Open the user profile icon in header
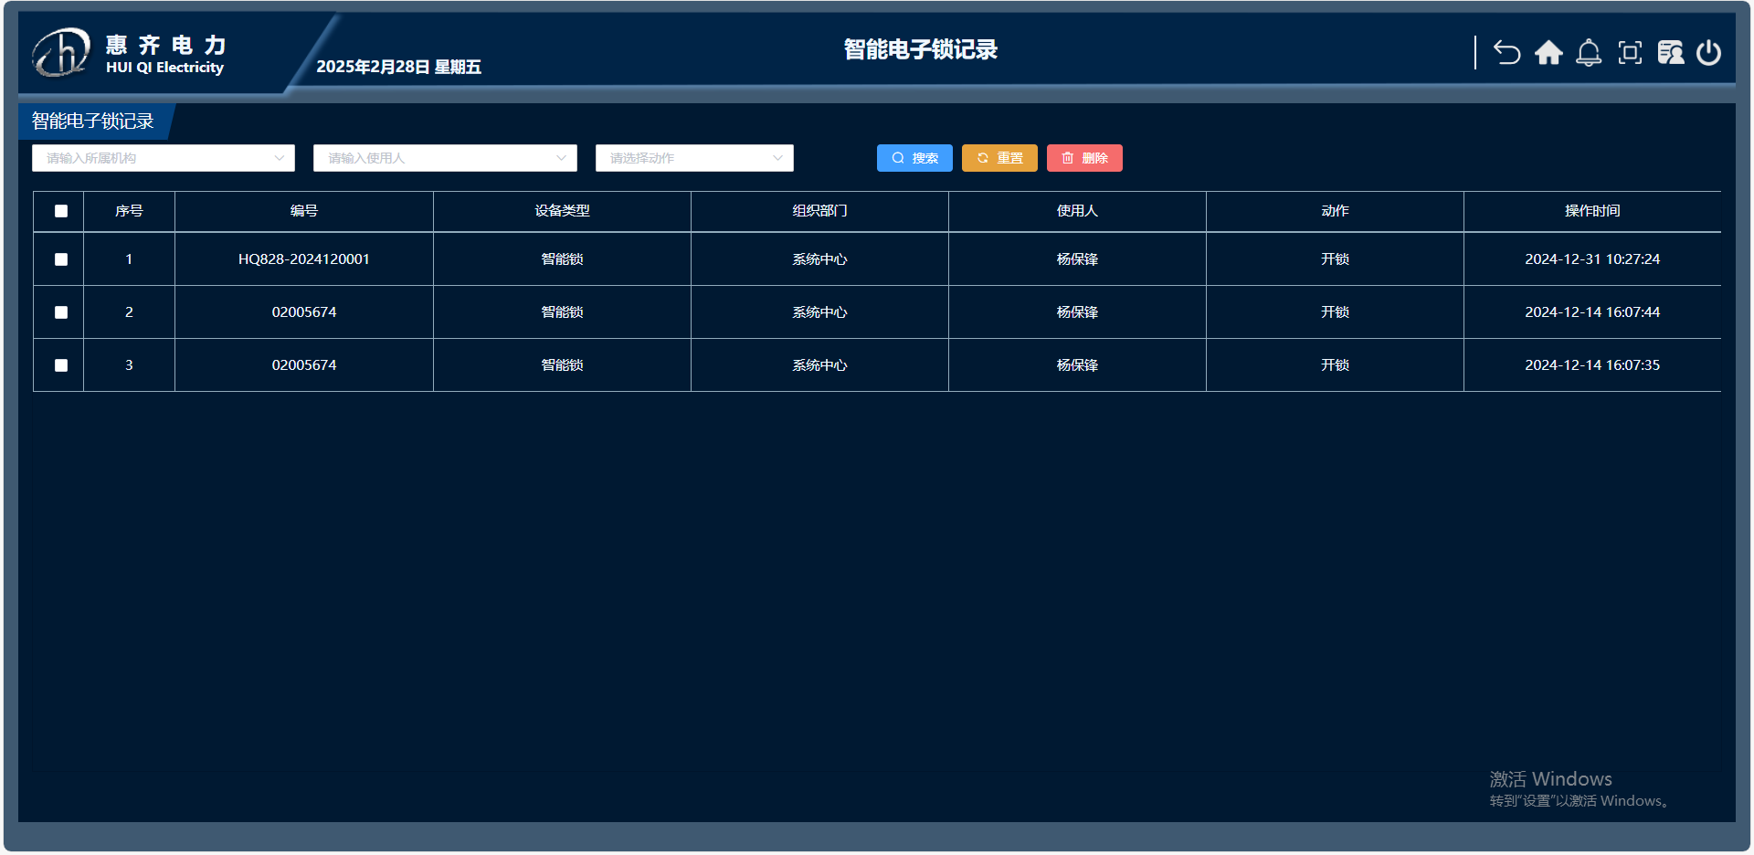The width and height of the screenshot is (1754, 855). tap(1671, 53)
